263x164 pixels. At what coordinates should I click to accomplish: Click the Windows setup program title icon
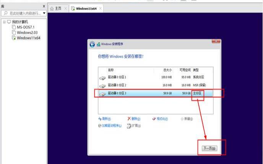(x=99, y=44)
